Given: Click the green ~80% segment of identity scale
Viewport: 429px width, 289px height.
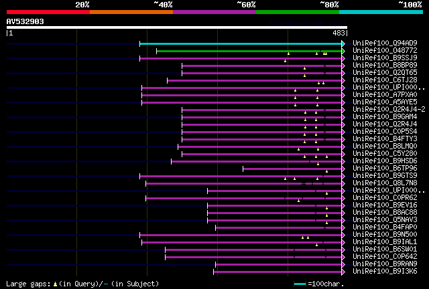Looking at the screenshot, I should 298,12.
